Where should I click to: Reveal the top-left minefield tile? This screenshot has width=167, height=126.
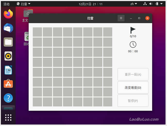(37, 32)
